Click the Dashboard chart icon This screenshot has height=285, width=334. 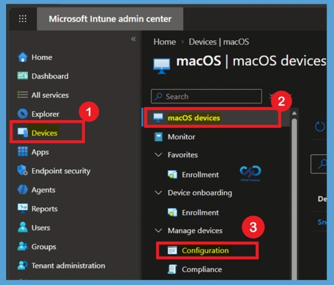[x=22, y=75]
